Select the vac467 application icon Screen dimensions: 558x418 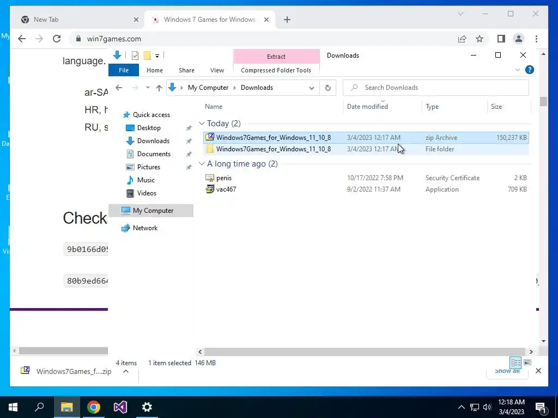pyautogui.click(x=210, y=189)
